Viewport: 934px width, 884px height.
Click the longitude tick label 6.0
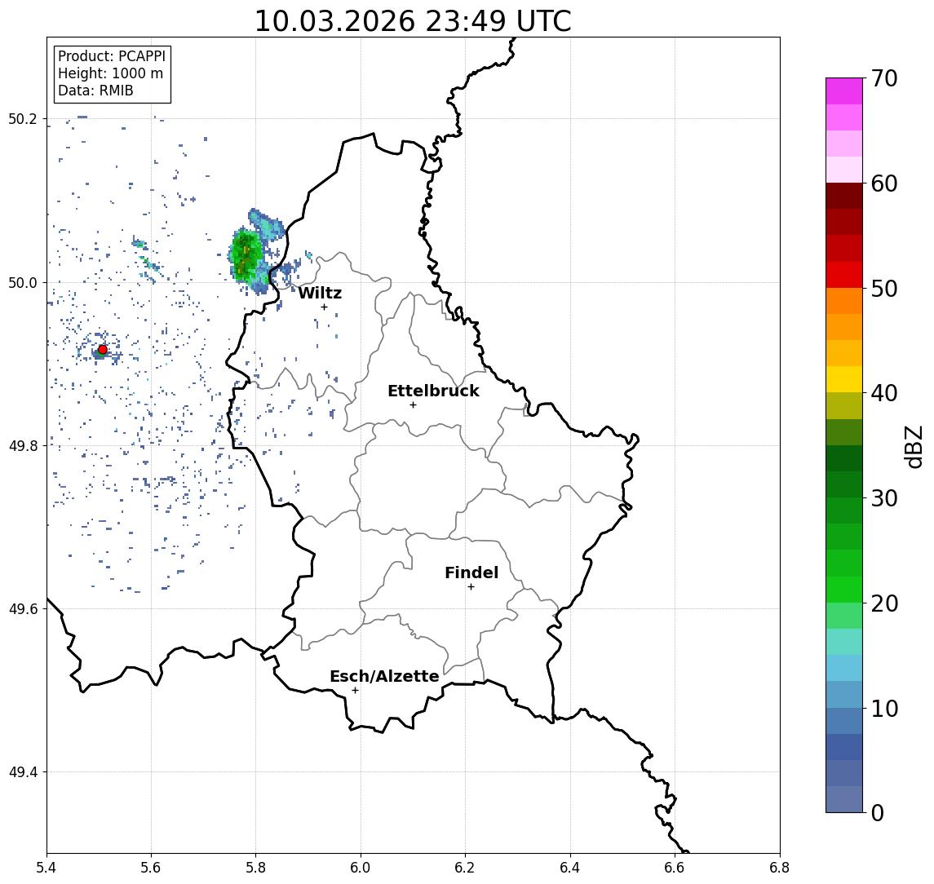coord(361,867)
